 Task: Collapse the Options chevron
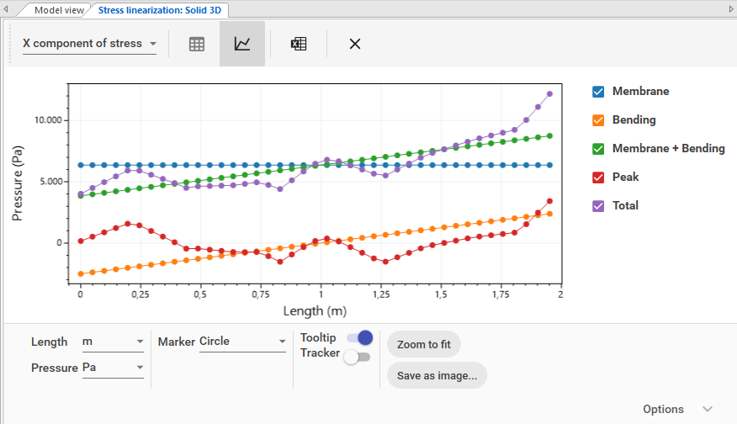click(707, 409)
